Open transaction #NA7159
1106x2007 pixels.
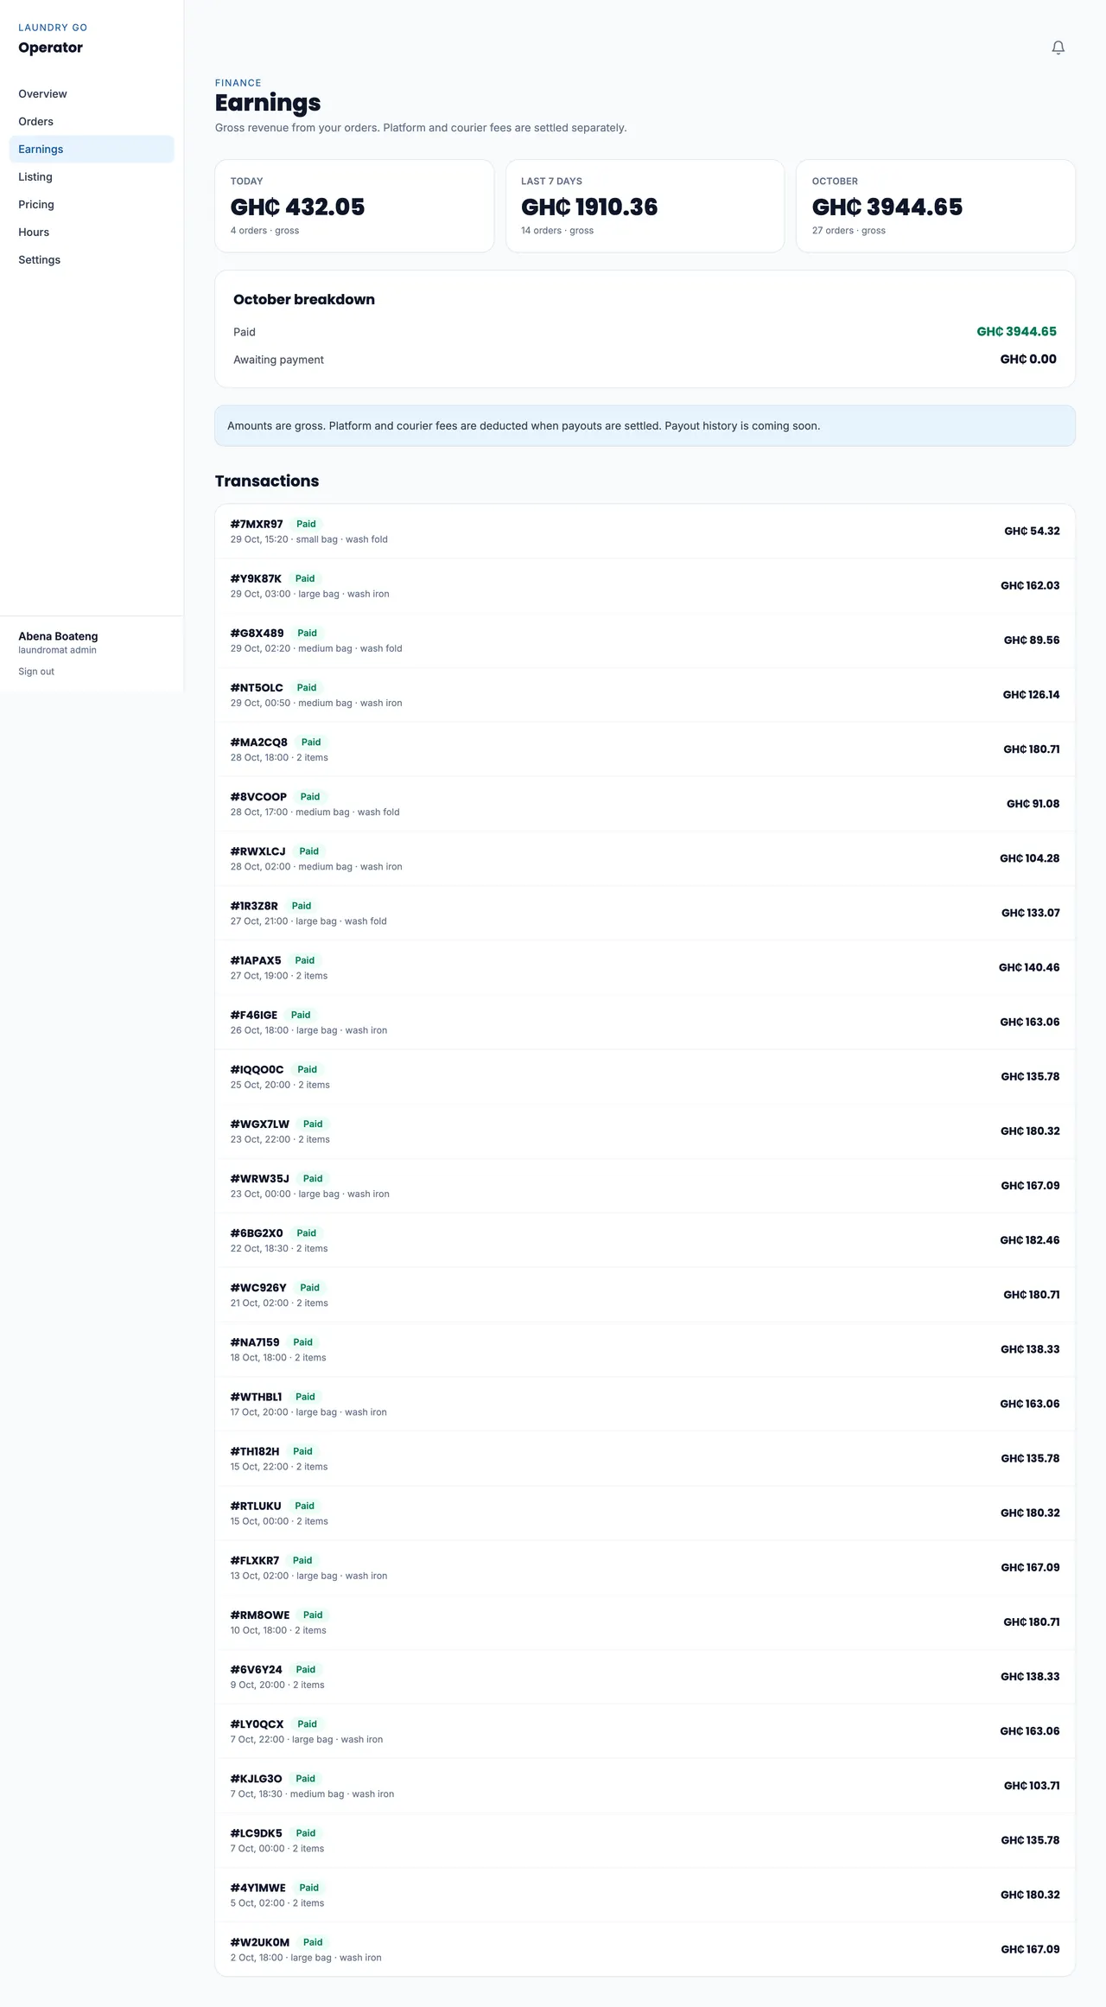[x=645, y=1348]
